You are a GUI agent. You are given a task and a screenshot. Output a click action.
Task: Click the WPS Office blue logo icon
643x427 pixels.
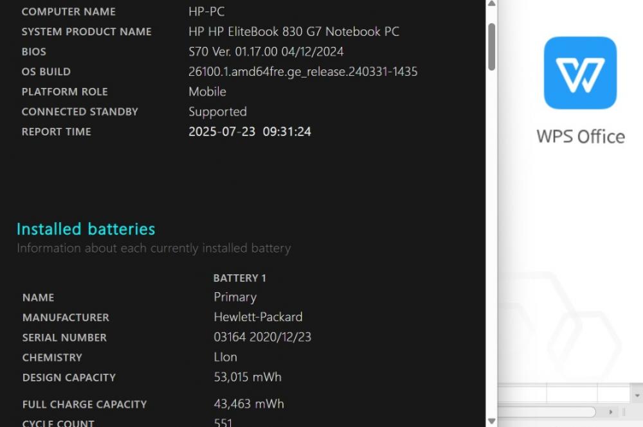tap(580, 73)
